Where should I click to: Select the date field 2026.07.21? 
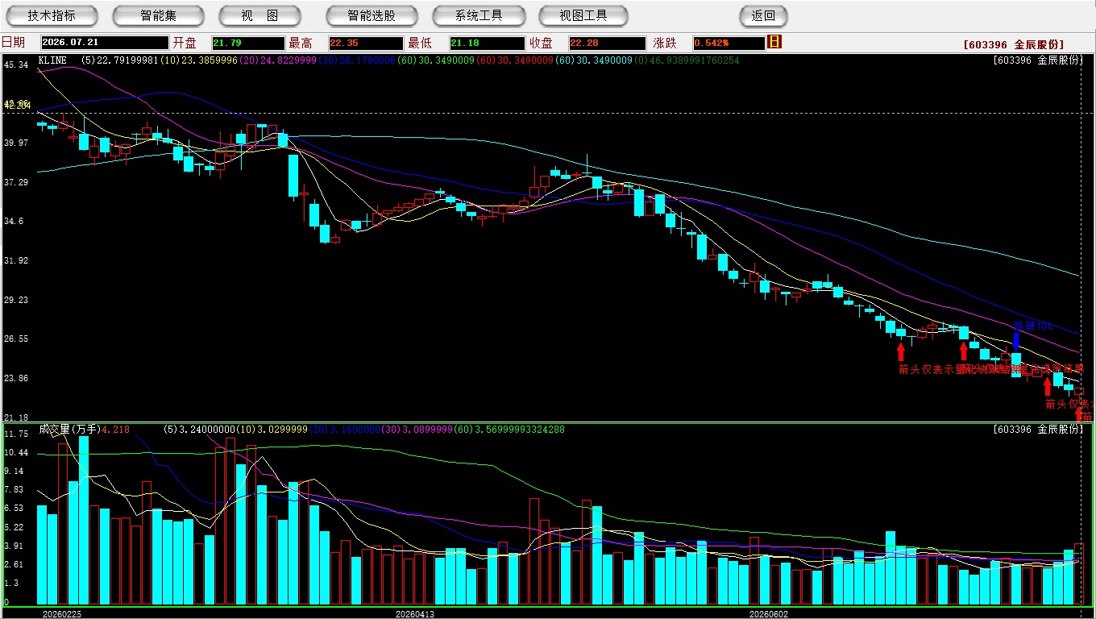[105, 43]
